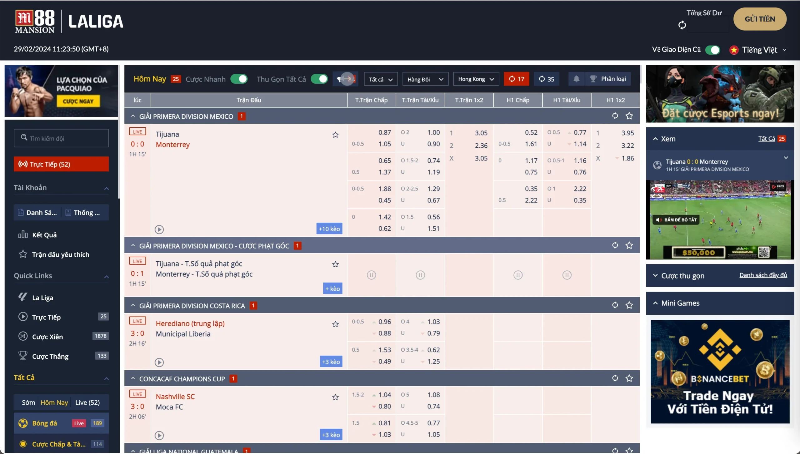Viewport: 800px width, 454px height.
Task: Collapse the Tất Cả sidebar section
Action: 106,378
